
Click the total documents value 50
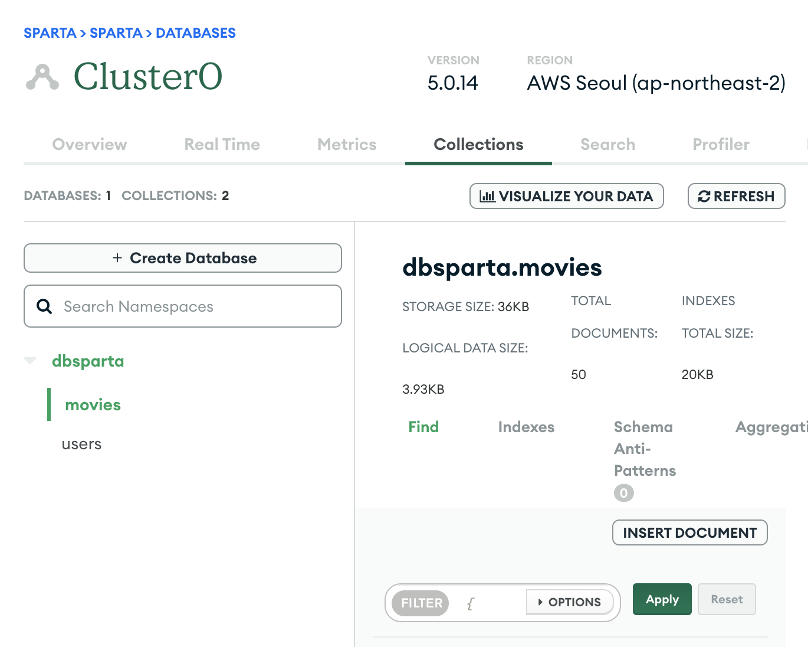pyautogui.click(x=579, y=374)
